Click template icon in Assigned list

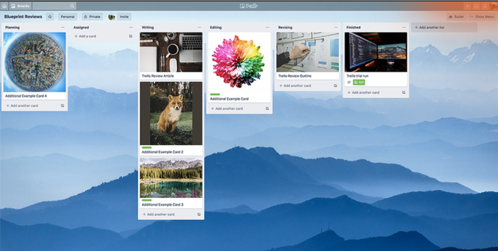pyautogui.click(x=131, y=36)
